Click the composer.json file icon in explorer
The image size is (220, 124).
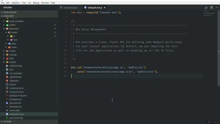(x=7, y=88)
